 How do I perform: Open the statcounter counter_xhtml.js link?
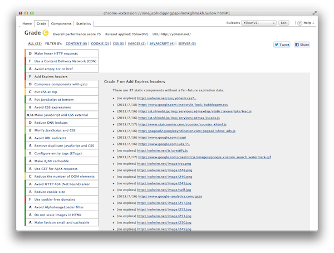183,124
